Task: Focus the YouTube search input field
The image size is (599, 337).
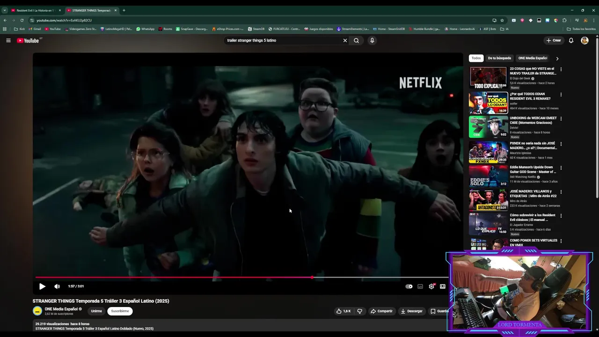Action: pos(283,40)
